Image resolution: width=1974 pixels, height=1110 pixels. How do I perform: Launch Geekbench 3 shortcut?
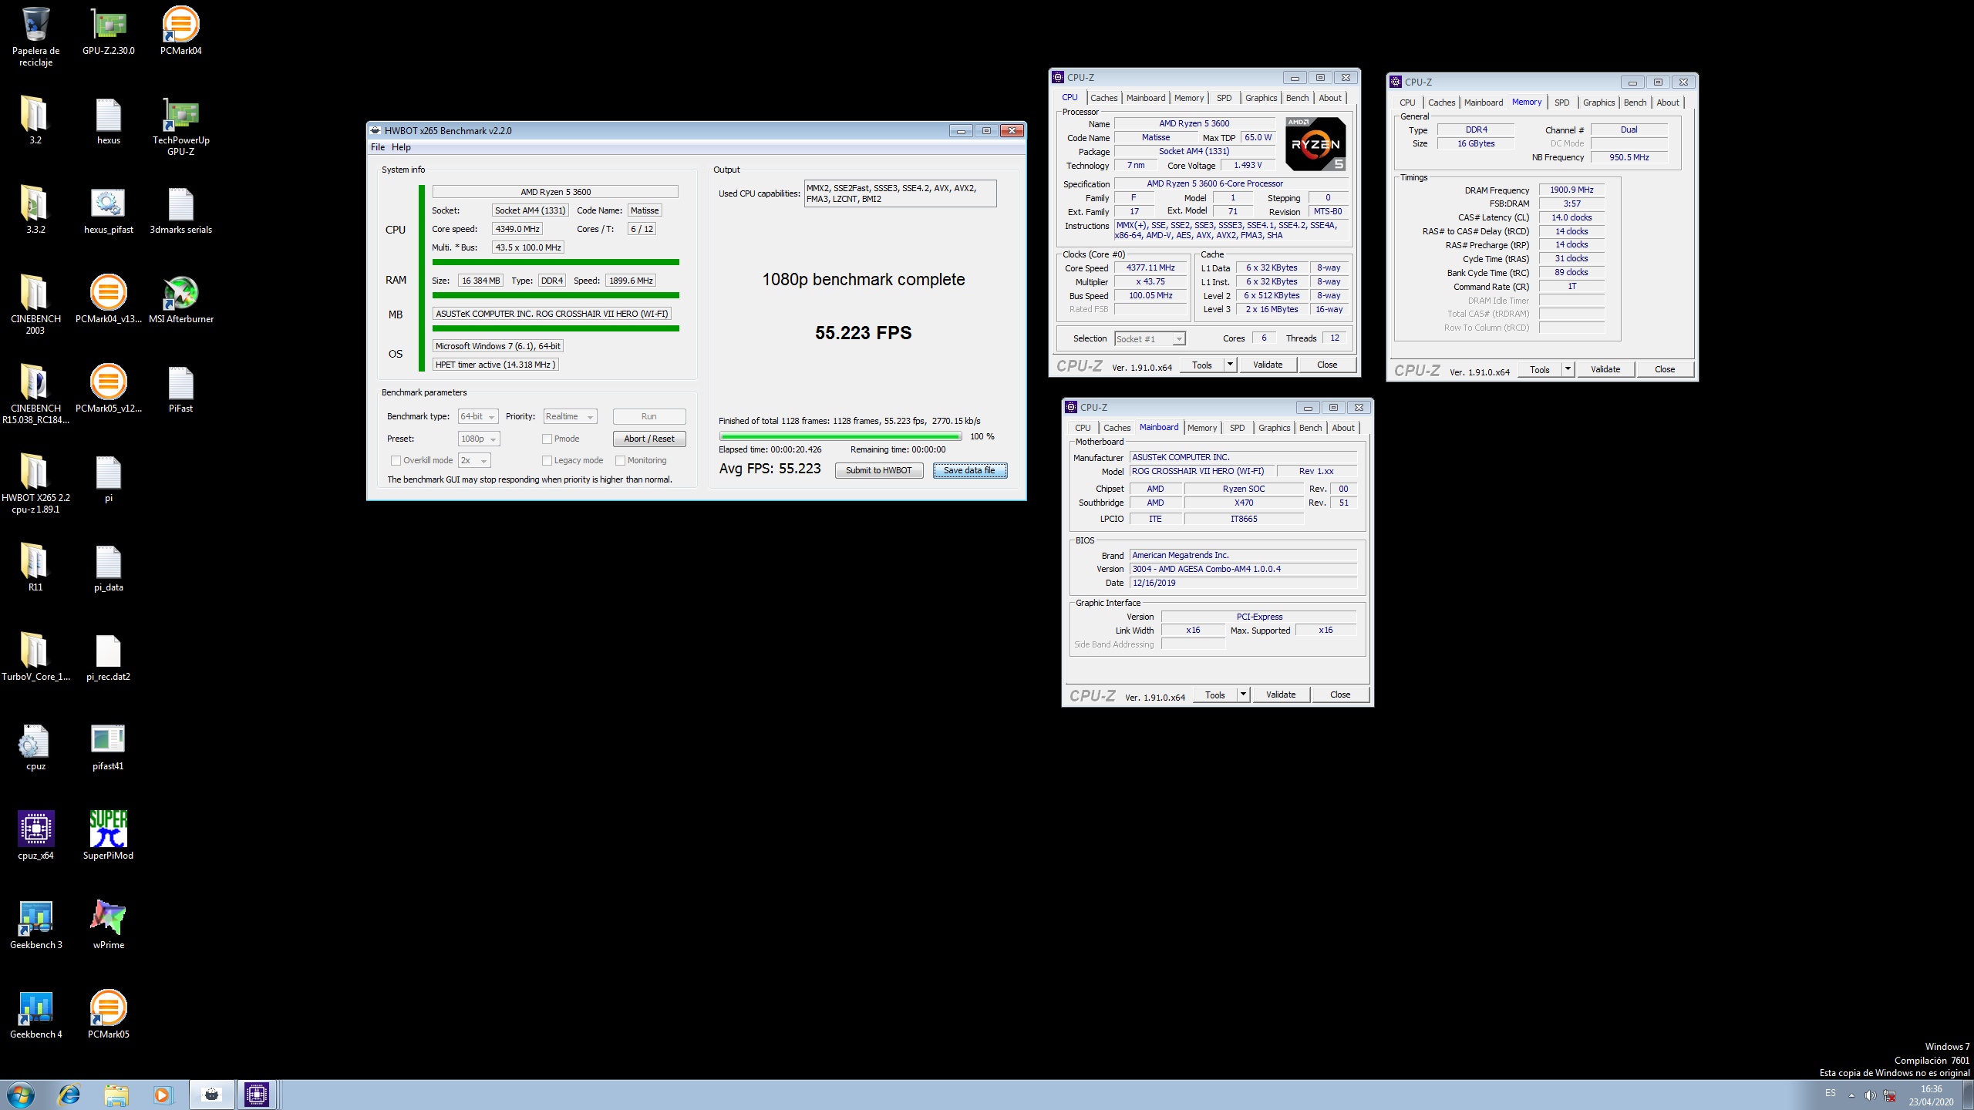(x=35, y=925)
